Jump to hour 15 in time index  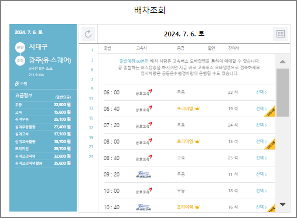click(91, 118)
